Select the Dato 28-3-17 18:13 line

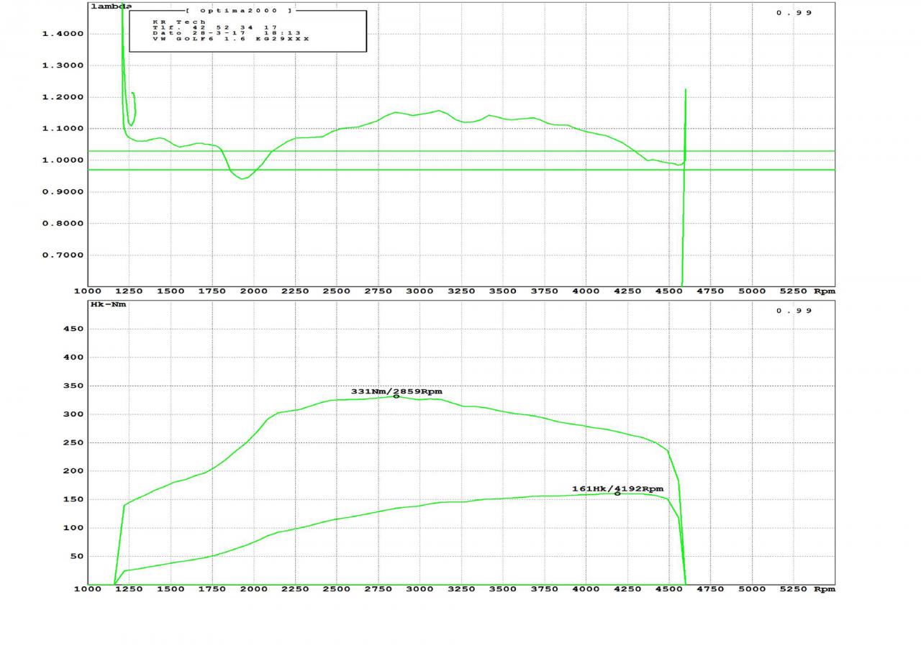(x=226, y=33)
